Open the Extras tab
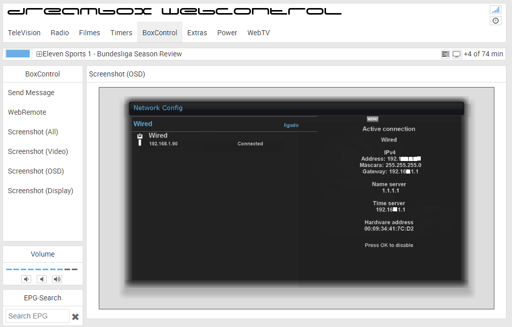The image size is (512, 327). click(197, 33)
